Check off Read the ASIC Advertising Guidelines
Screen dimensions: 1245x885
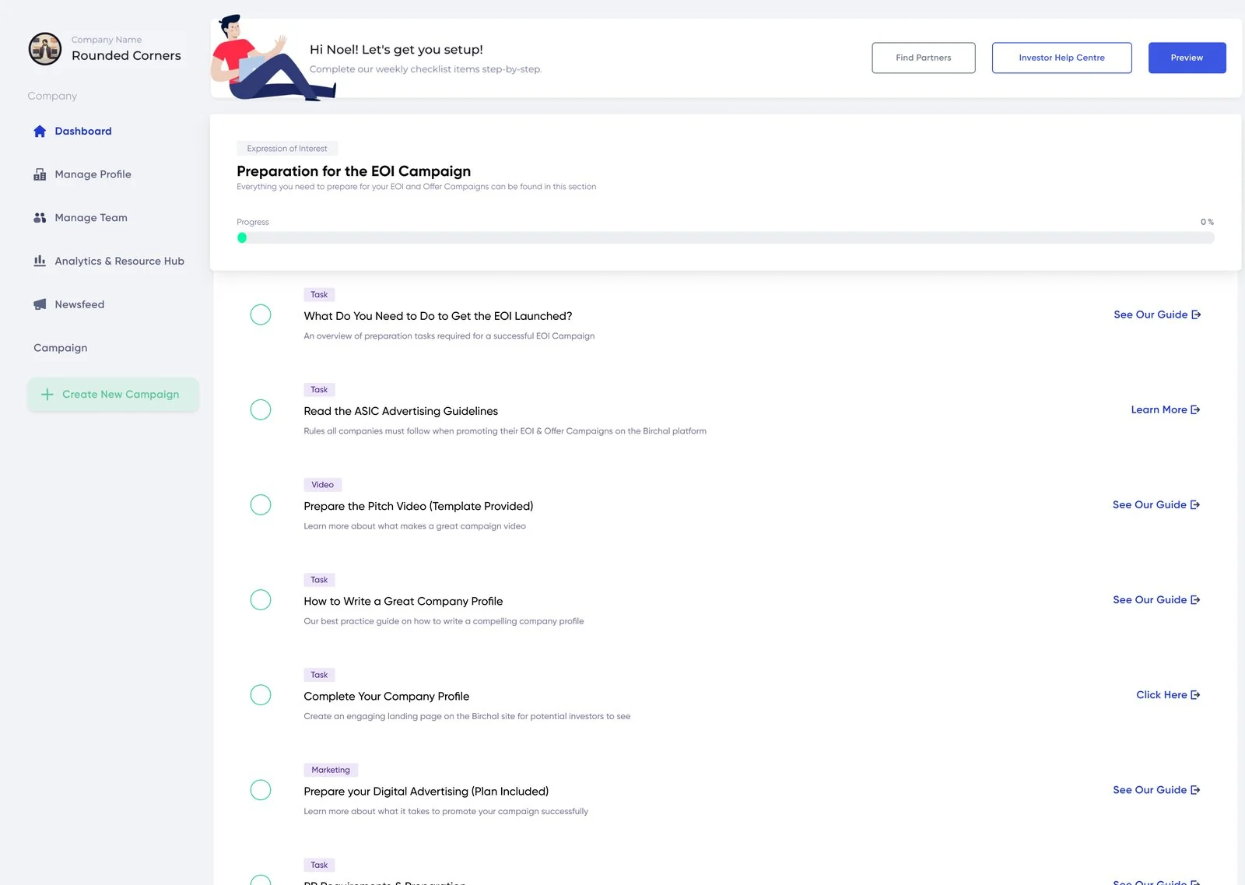[261, 409]
